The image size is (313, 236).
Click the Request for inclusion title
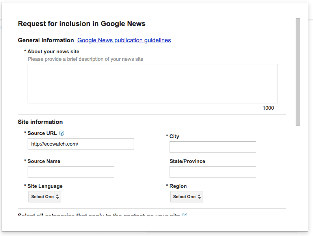[82, 24]
